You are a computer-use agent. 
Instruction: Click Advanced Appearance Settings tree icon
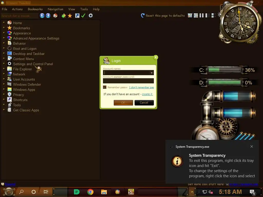pos(10,38)
